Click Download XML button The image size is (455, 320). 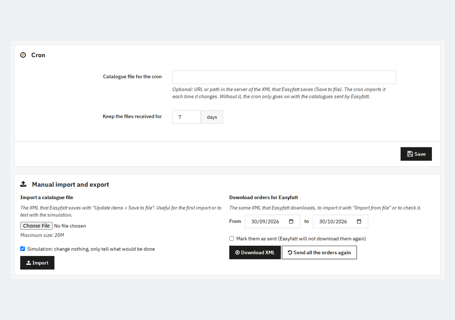(255, 253)
